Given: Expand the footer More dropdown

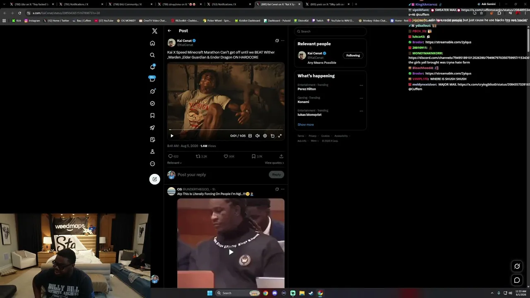Looking at the screenshot, I should (x=315, y=141).
